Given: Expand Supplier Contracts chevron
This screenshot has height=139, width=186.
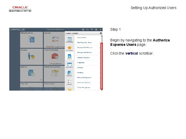Looking at the screenshot, I should pos(99,58).
